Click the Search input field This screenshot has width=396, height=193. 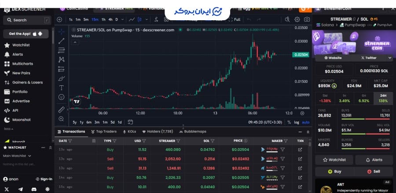coord(26,20)
